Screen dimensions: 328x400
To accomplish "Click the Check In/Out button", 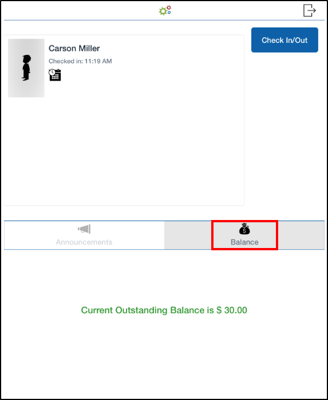I will (x=284, y=40).
